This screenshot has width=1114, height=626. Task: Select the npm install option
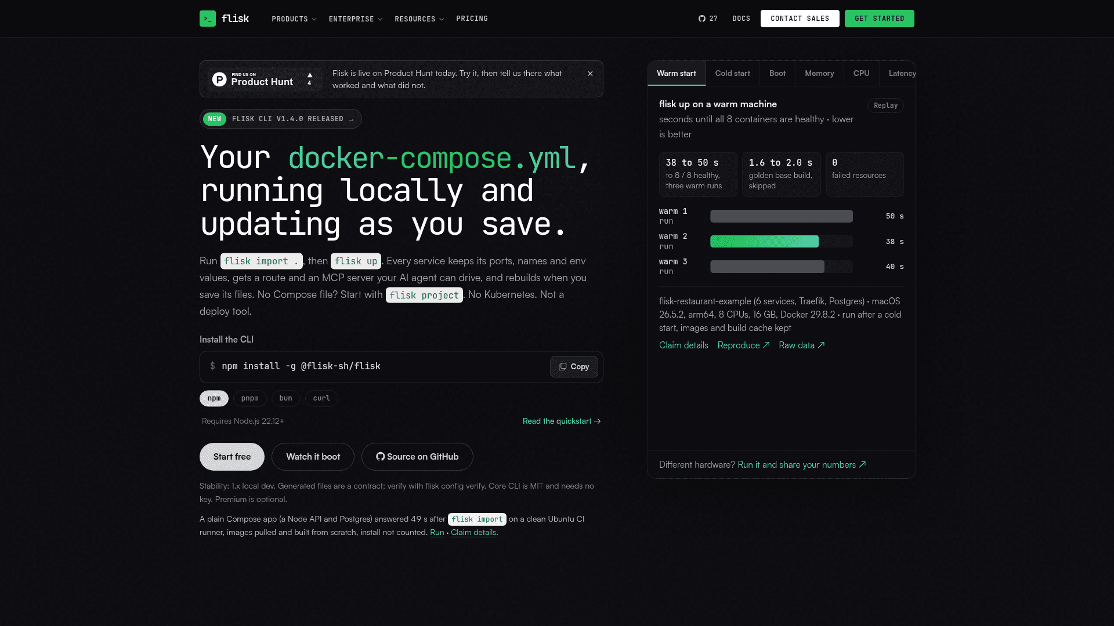coord(214,398)
